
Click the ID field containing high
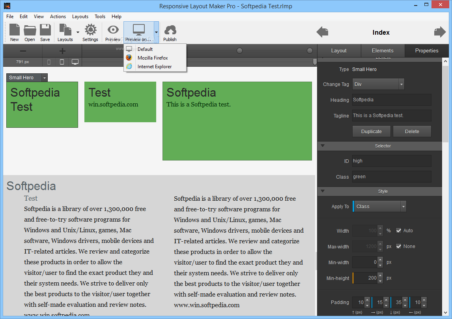point(392,161)
